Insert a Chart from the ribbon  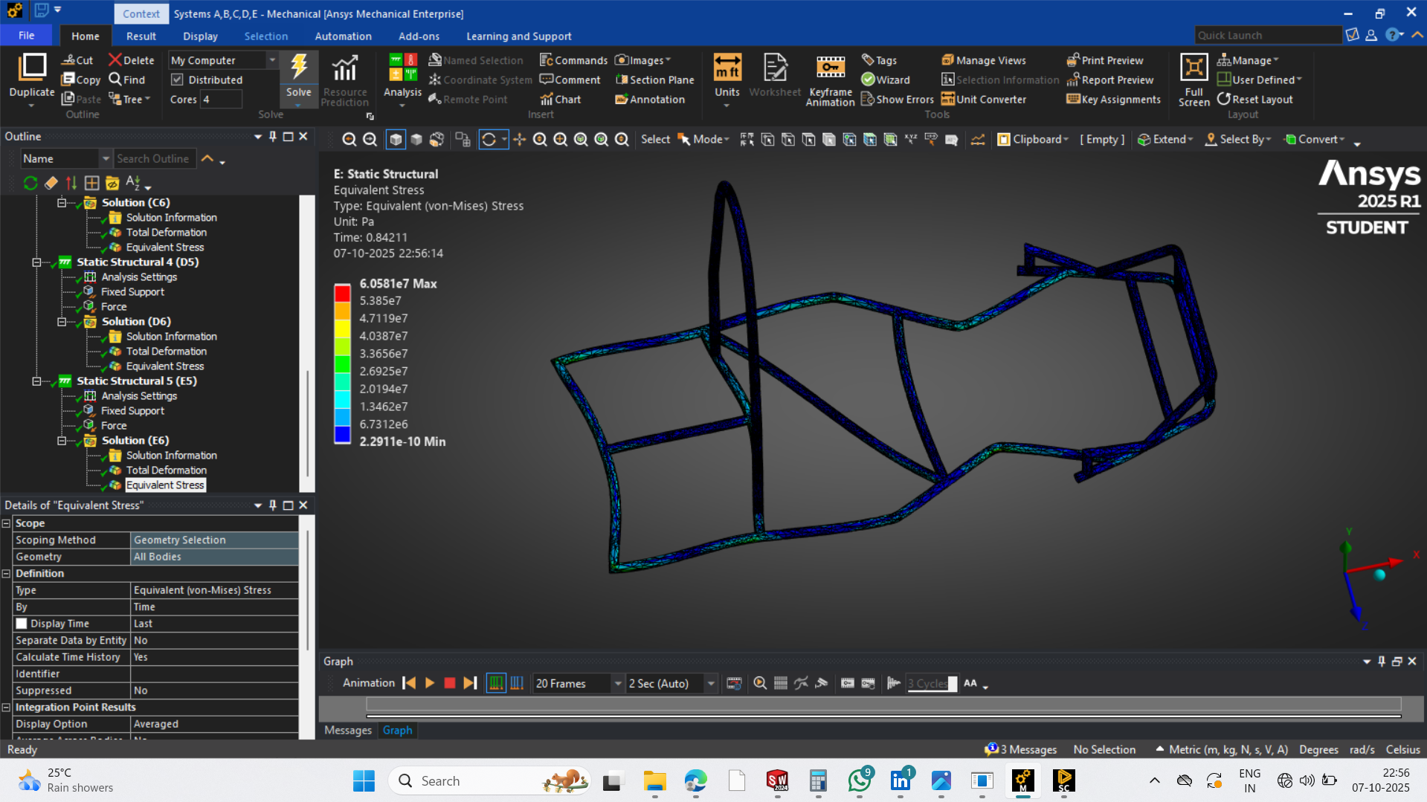point(560,99)
